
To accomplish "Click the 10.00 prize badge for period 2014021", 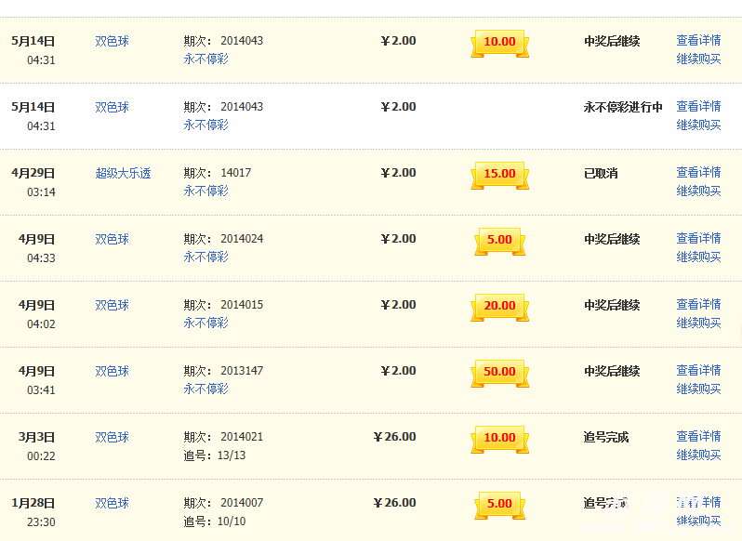I will pos(499,438).
